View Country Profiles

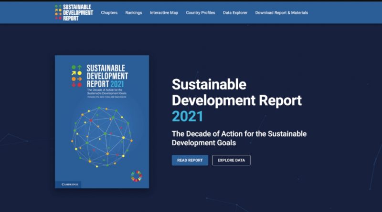point(201,13)
